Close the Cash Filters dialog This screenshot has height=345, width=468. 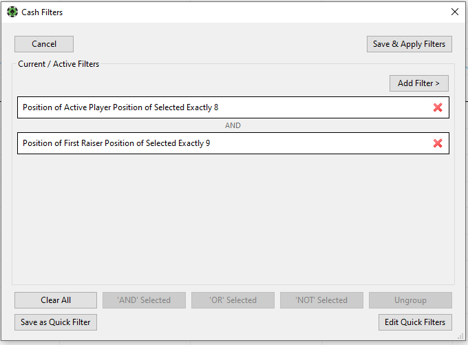tap(454, 12)
